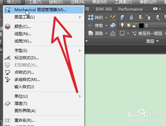Open the 绘制(D) menu
The width and height of the screenshot is (166, 126).
point(56,2)
